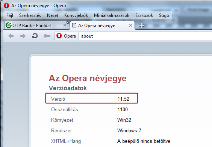Go forward with the right arrow button
This screenshot has width=212, height=147.
click(23, 36)
